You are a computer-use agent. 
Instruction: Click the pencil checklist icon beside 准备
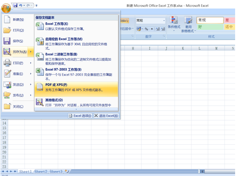(x=7, y=74)
